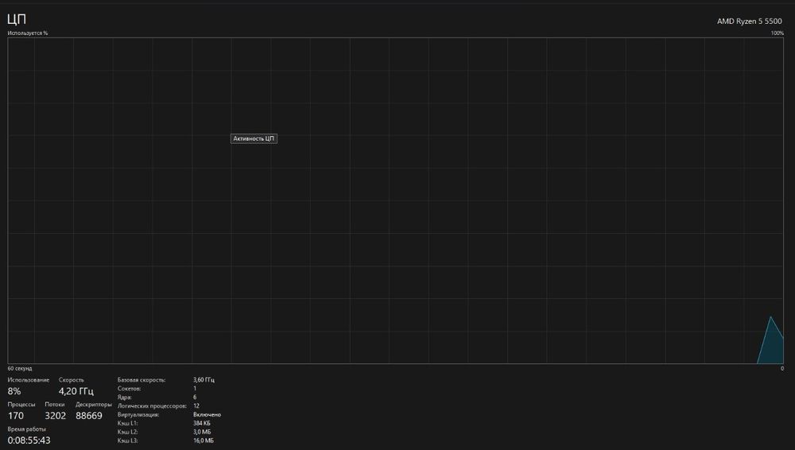Click the Активность ЦП tooltip
This screenshot has width=795, height=450.
click(x=254, y=138)
